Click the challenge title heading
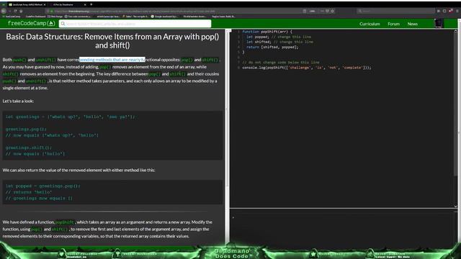Viewport: 461px width, 259px height. pos(112,41)
